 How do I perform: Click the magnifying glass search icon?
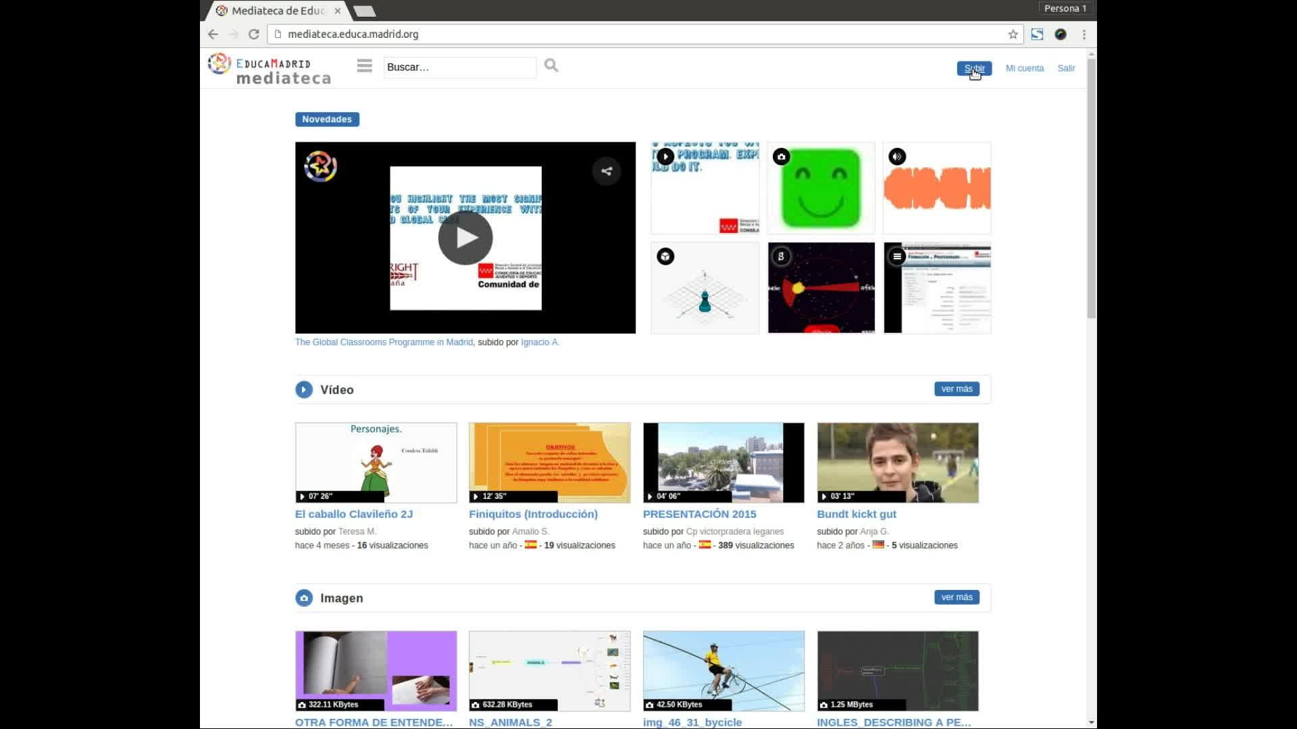coord(551,65)
